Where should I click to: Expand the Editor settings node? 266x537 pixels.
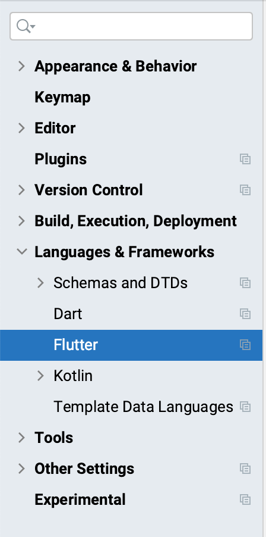click(21, 128)
